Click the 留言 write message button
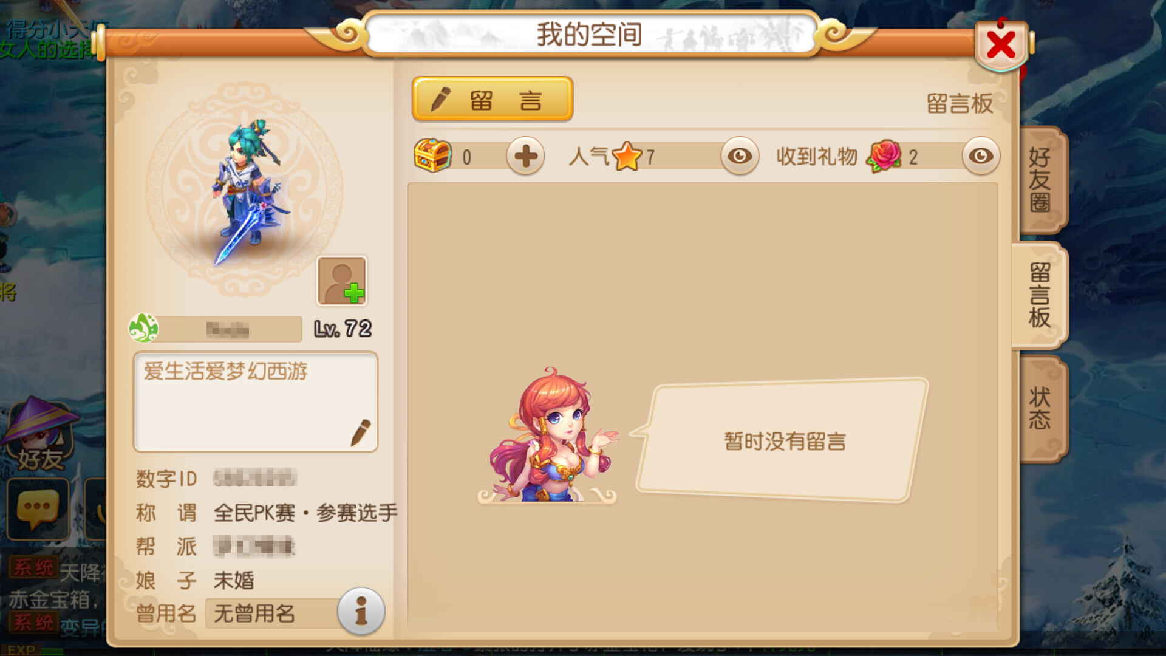1166x656 pixels. pos(493,100)
